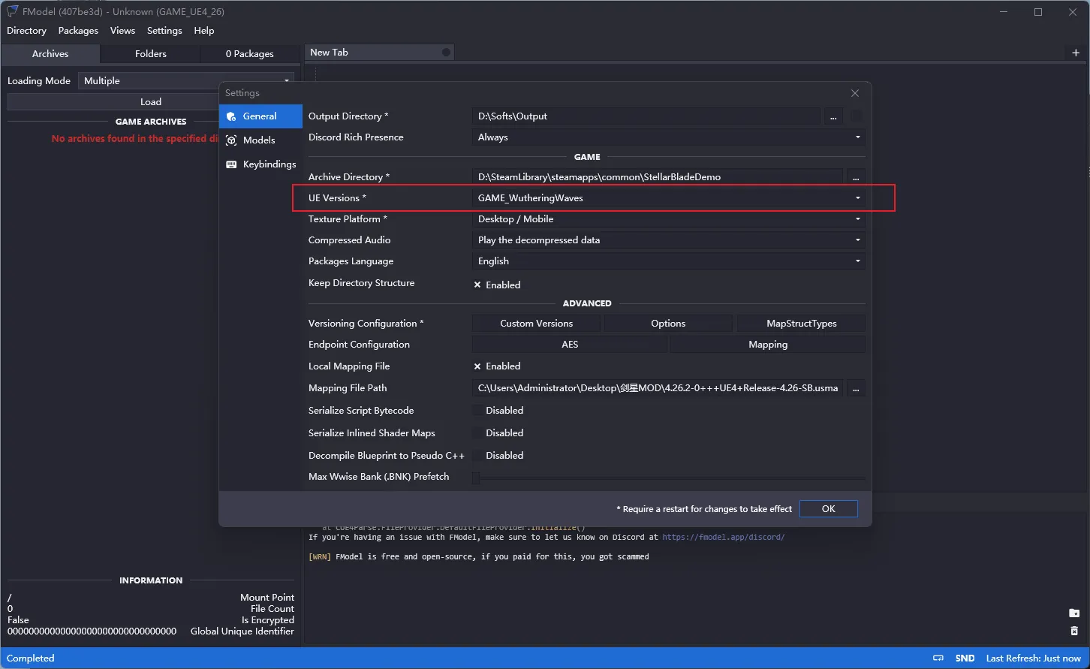Browse for the Mapping File Path
This screenshot has width=1090, height=669.
[856, 388]
